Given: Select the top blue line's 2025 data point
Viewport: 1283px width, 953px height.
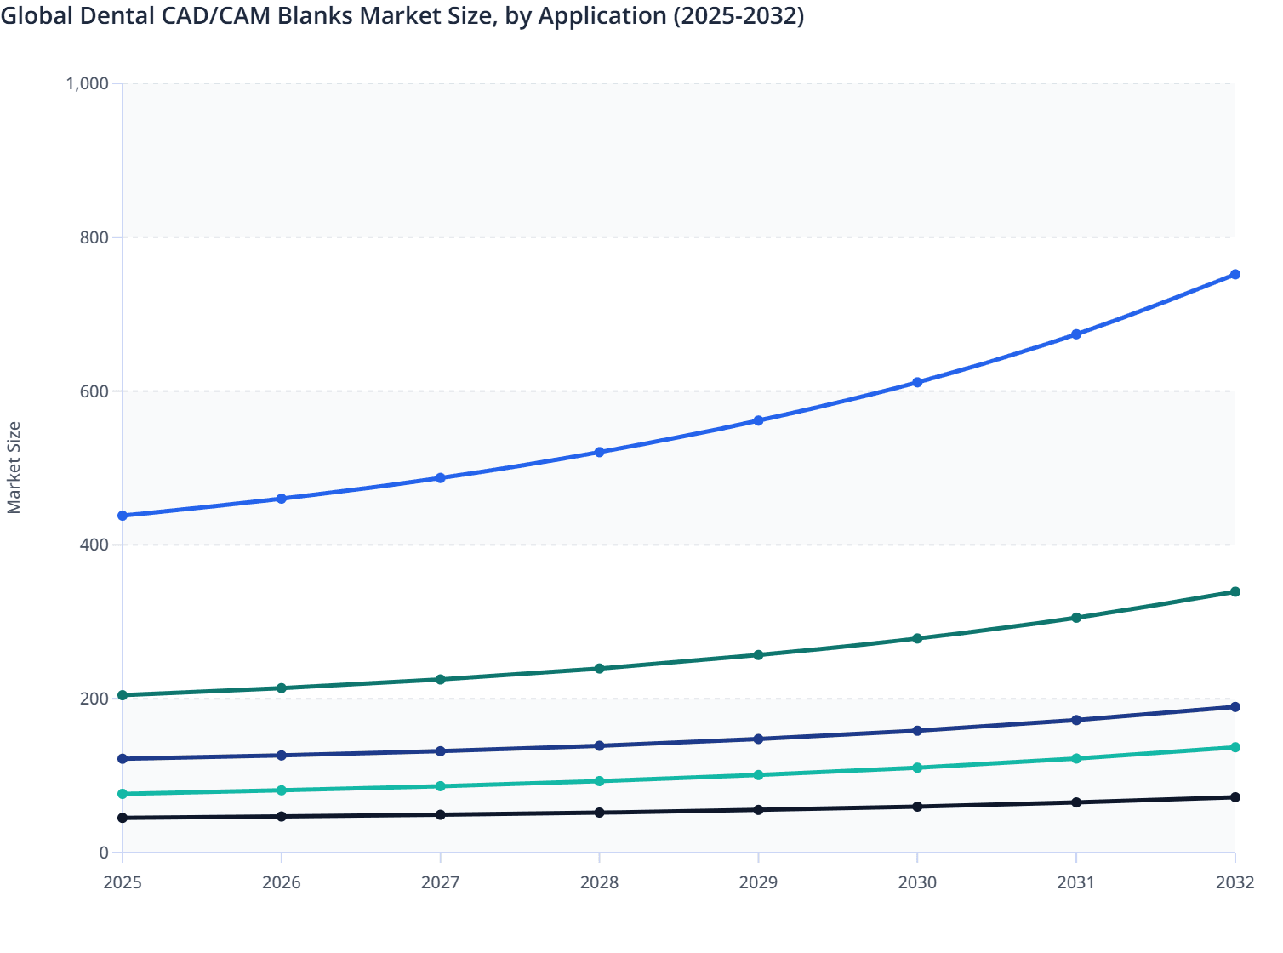Looking at the screenshot, I should (x=123, y=516).
